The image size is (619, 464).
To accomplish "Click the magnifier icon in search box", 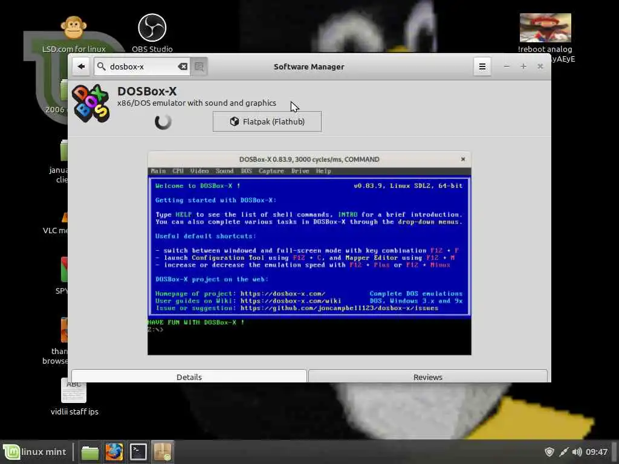I will (102, 66).
